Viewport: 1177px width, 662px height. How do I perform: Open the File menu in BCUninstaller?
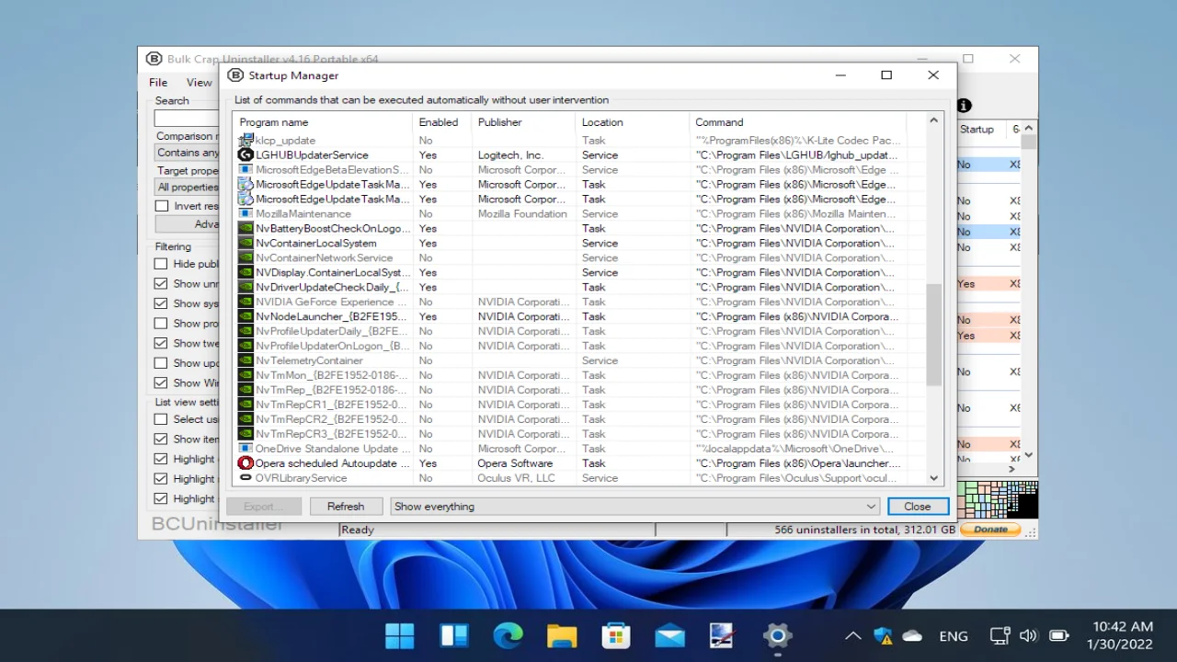[x=159, y=82]
